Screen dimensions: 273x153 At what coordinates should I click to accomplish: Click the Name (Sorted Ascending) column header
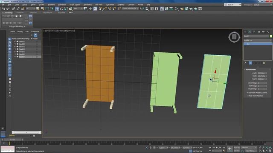point(20,39)
